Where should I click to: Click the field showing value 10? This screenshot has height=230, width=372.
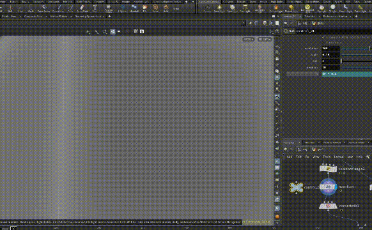tap(330, 68)
